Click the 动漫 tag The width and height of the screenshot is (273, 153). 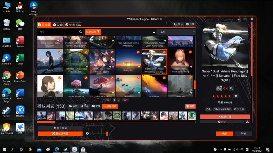click(208, 109)
